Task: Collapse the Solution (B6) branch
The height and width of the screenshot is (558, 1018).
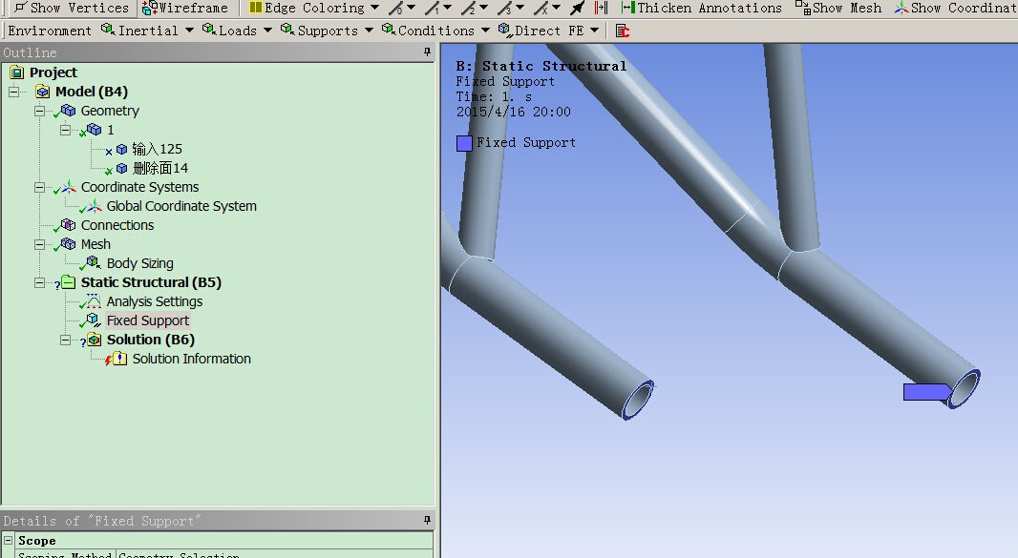Action: [66, 340]
